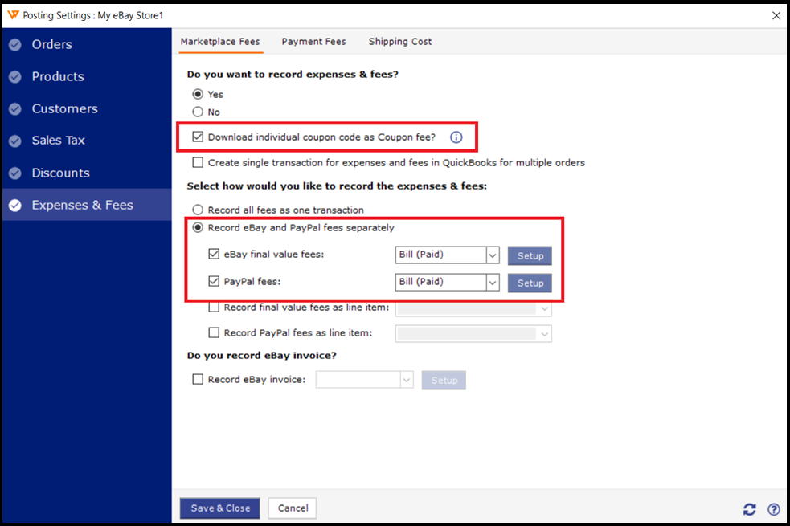Toggle the eBay final value fees checkbox
The width and height of the screenshot is (790, 526).
[x=214, y=255]
